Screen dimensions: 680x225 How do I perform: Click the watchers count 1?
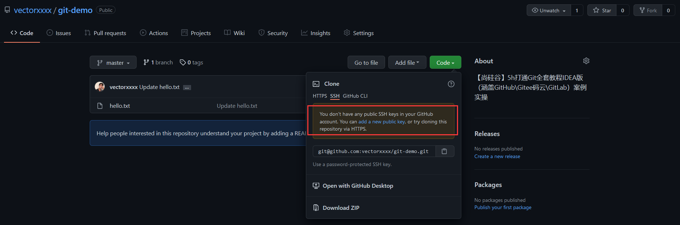[x=577, y=10]
